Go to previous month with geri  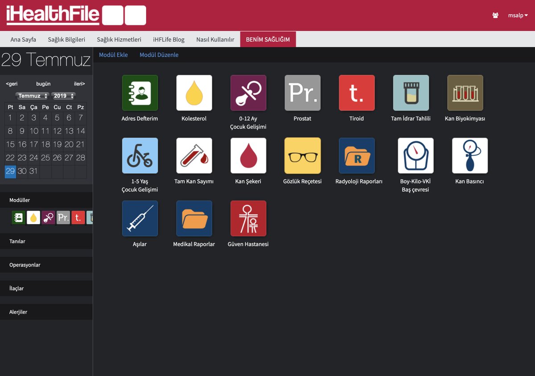[x=12, y=84]
